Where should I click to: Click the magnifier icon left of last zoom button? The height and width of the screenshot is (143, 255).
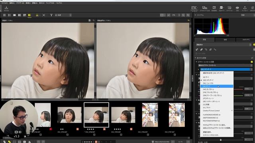183,15
